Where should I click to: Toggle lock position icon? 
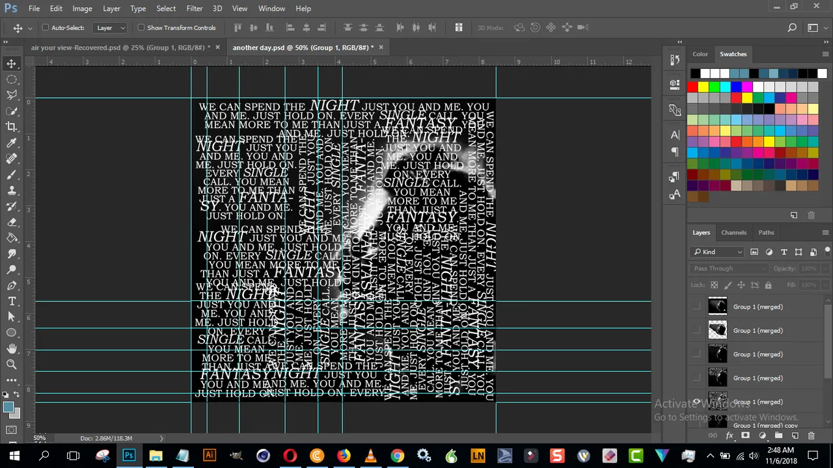[x=741, y=285]
